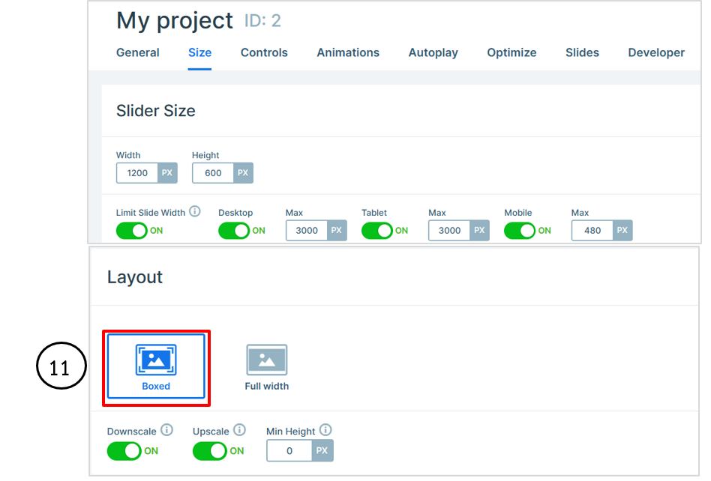The width and height of the screenshot is (711, 481).
Task: Select the Full width layout icon
Action: click(266, 360)
